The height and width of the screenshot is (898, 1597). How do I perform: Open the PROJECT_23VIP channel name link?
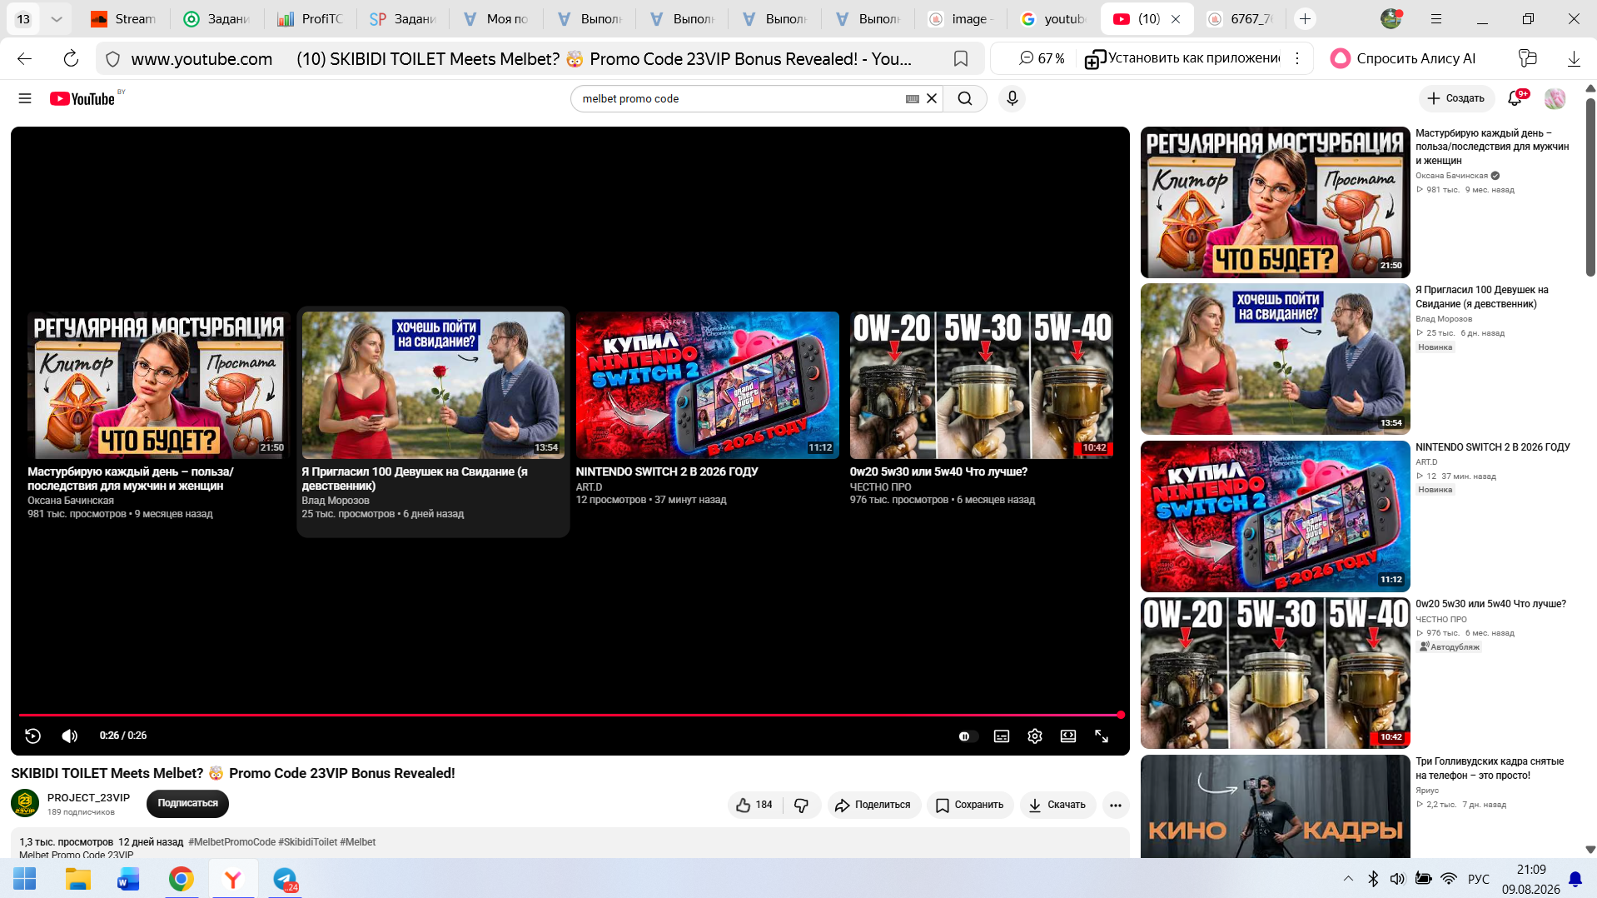coord(88,797)
